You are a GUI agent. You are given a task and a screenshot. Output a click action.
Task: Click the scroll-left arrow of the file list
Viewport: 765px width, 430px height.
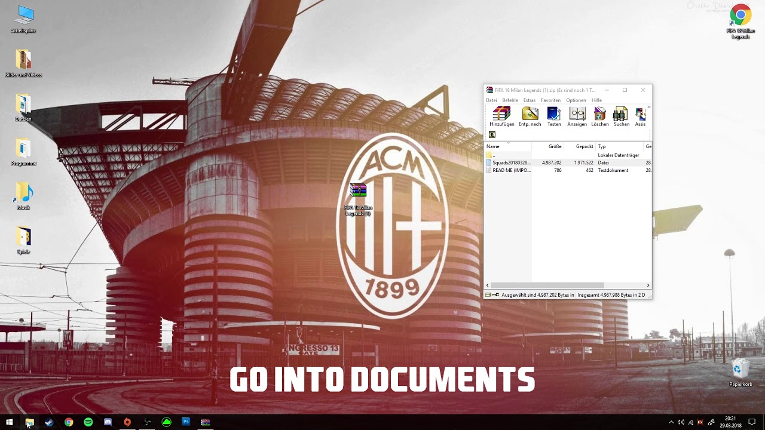(488, 285)
